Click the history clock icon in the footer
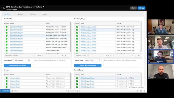Viewport: 174px width, 98px height. 141,91
